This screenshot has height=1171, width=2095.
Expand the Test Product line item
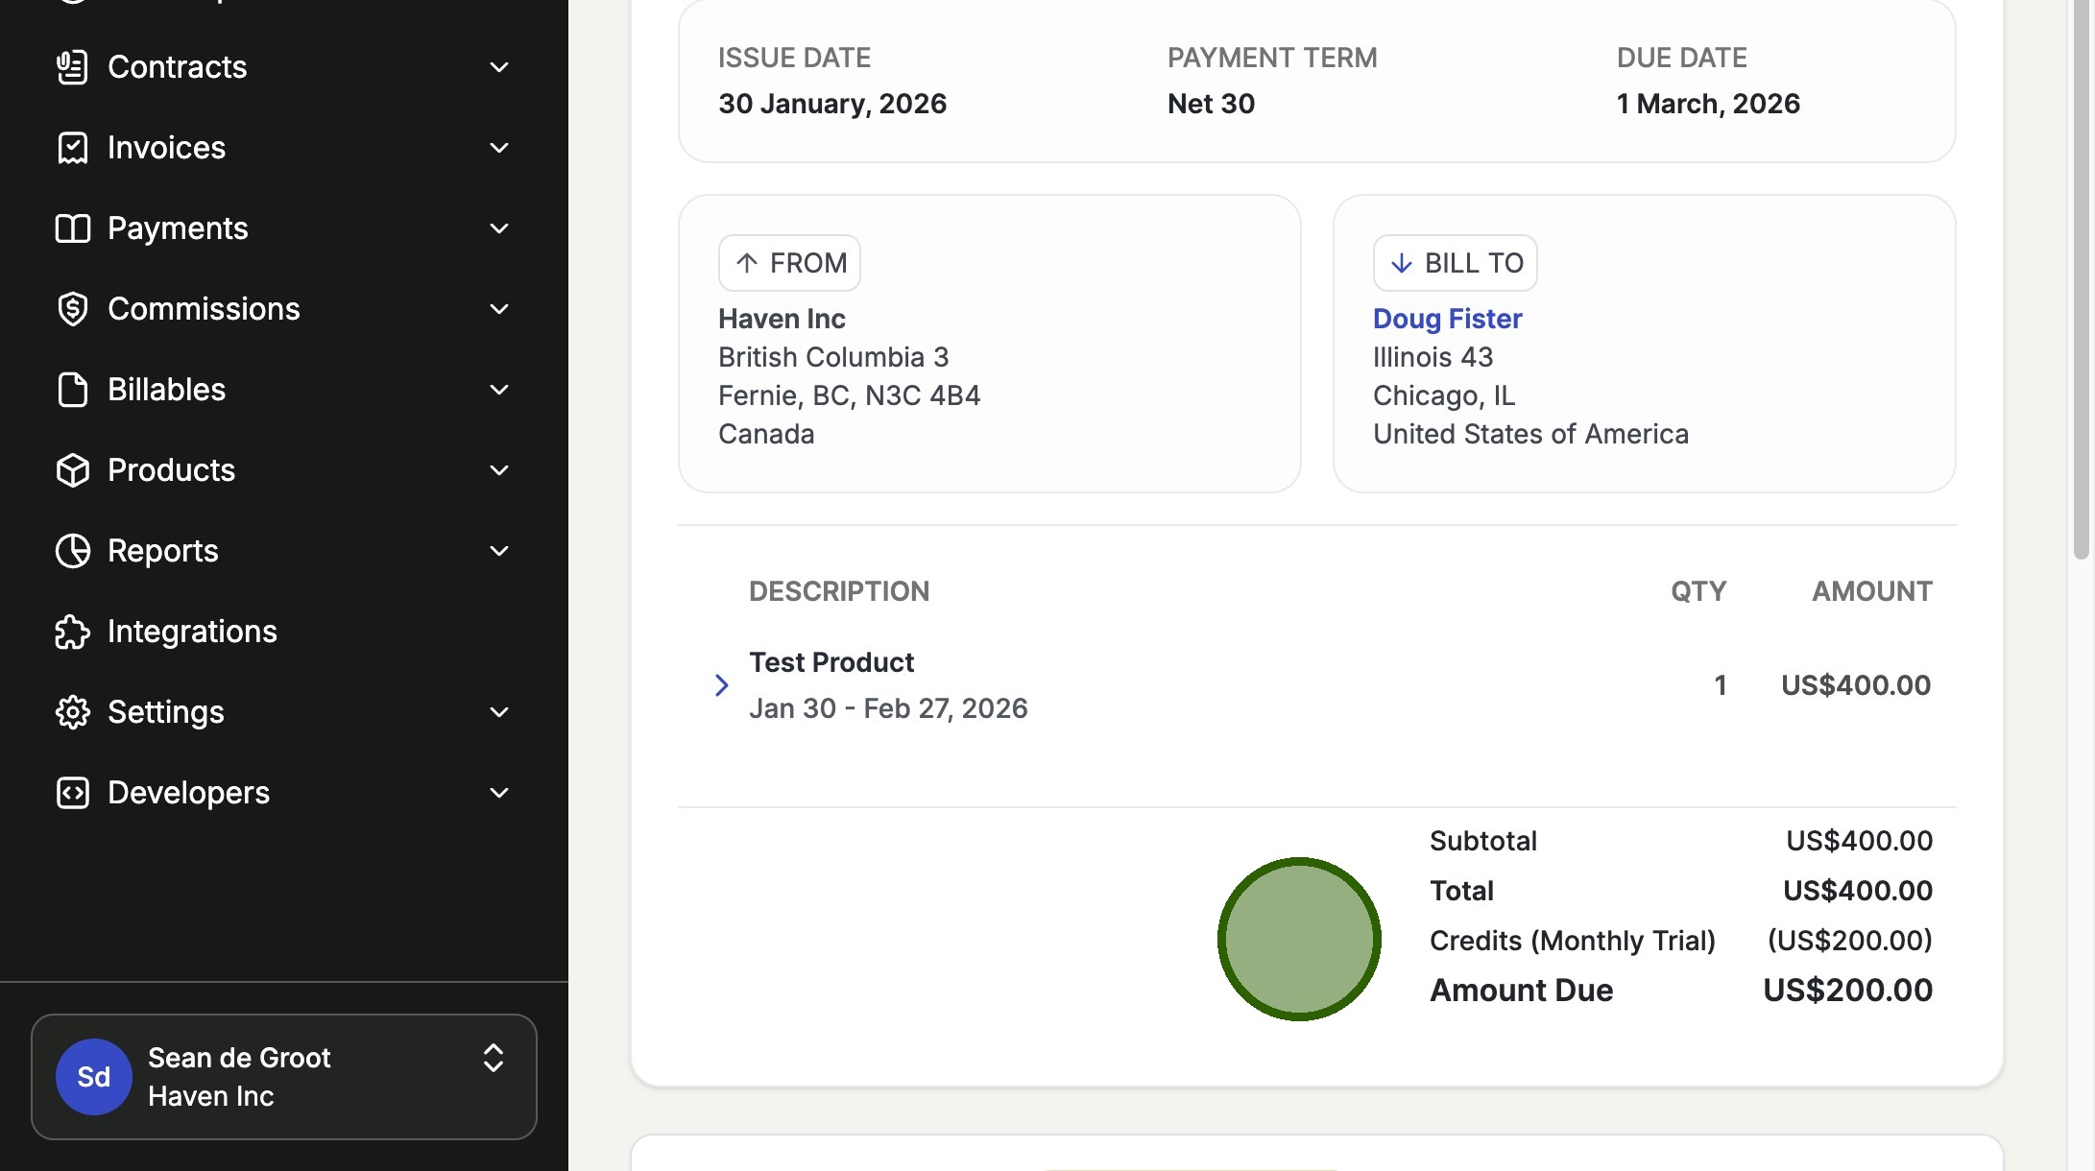tap(722, 685)
